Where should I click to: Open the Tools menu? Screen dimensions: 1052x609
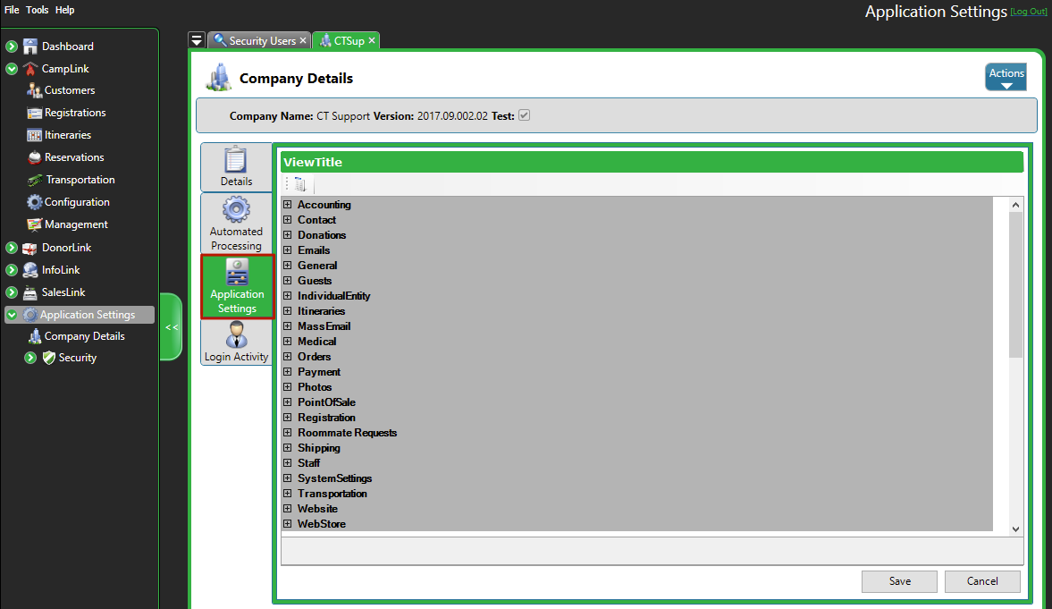[38, 10]
